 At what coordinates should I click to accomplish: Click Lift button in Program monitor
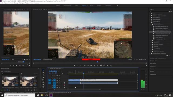coord(101,65)
